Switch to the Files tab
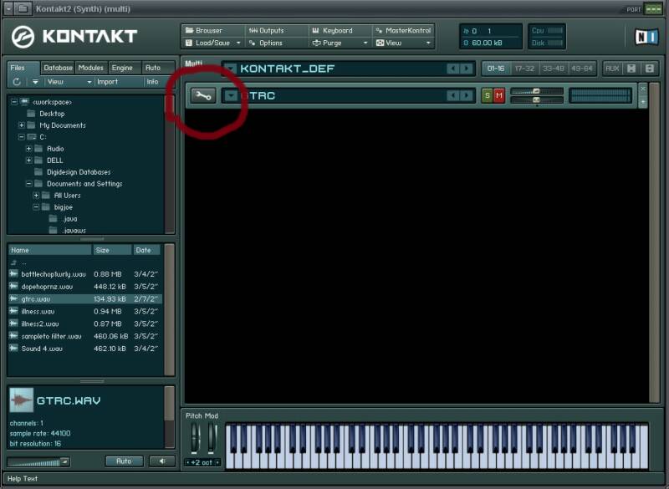The width and height of the screenshot is (669, 489). click(x=23, y=68)
